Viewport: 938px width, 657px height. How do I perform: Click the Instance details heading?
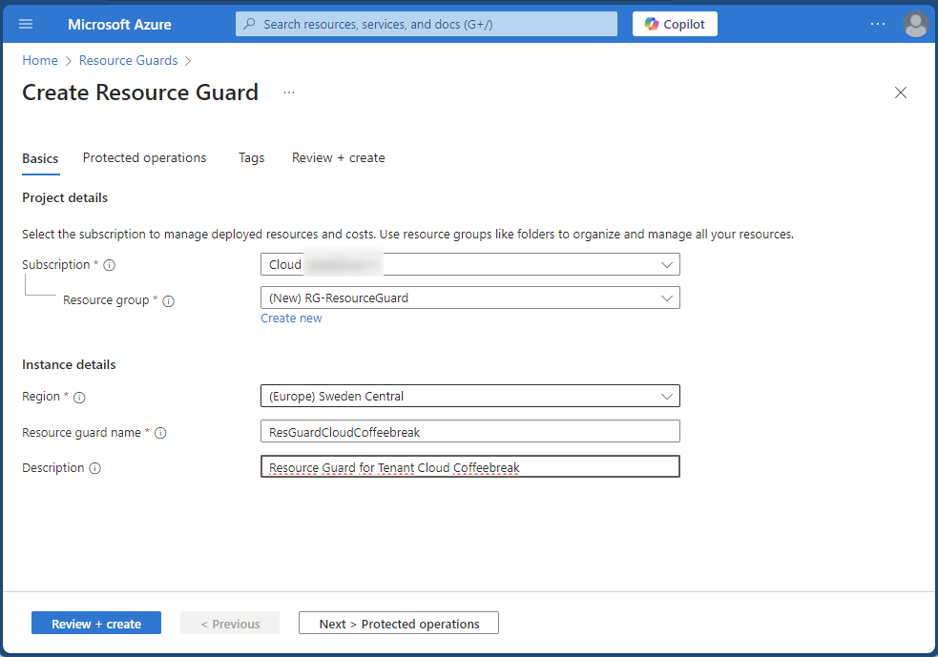69,364
